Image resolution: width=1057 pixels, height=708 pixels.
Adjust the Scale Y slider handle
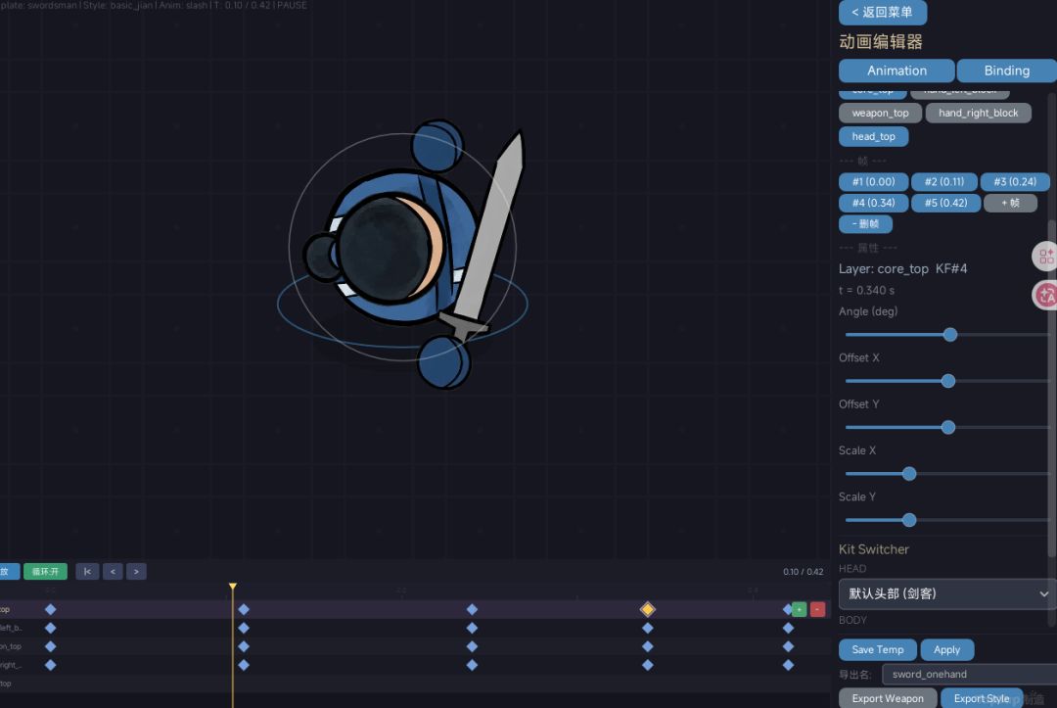pos(909,520)
